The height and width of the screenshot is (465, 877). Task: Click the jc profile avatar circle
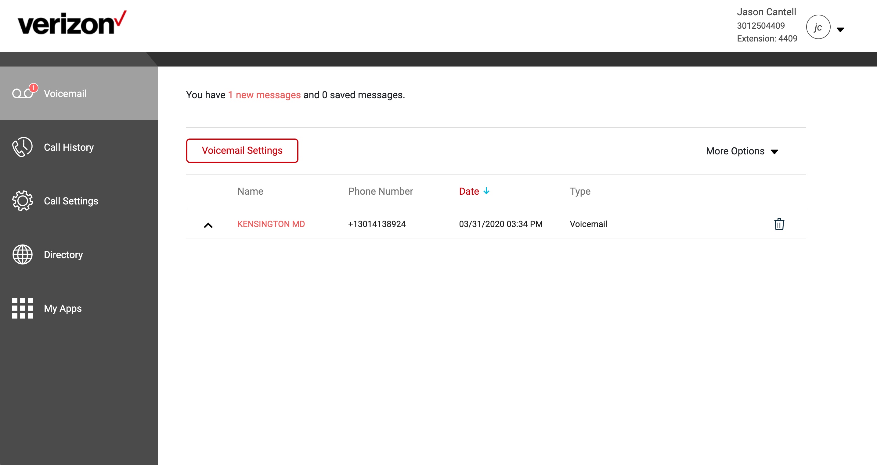[x=818, y=27]
